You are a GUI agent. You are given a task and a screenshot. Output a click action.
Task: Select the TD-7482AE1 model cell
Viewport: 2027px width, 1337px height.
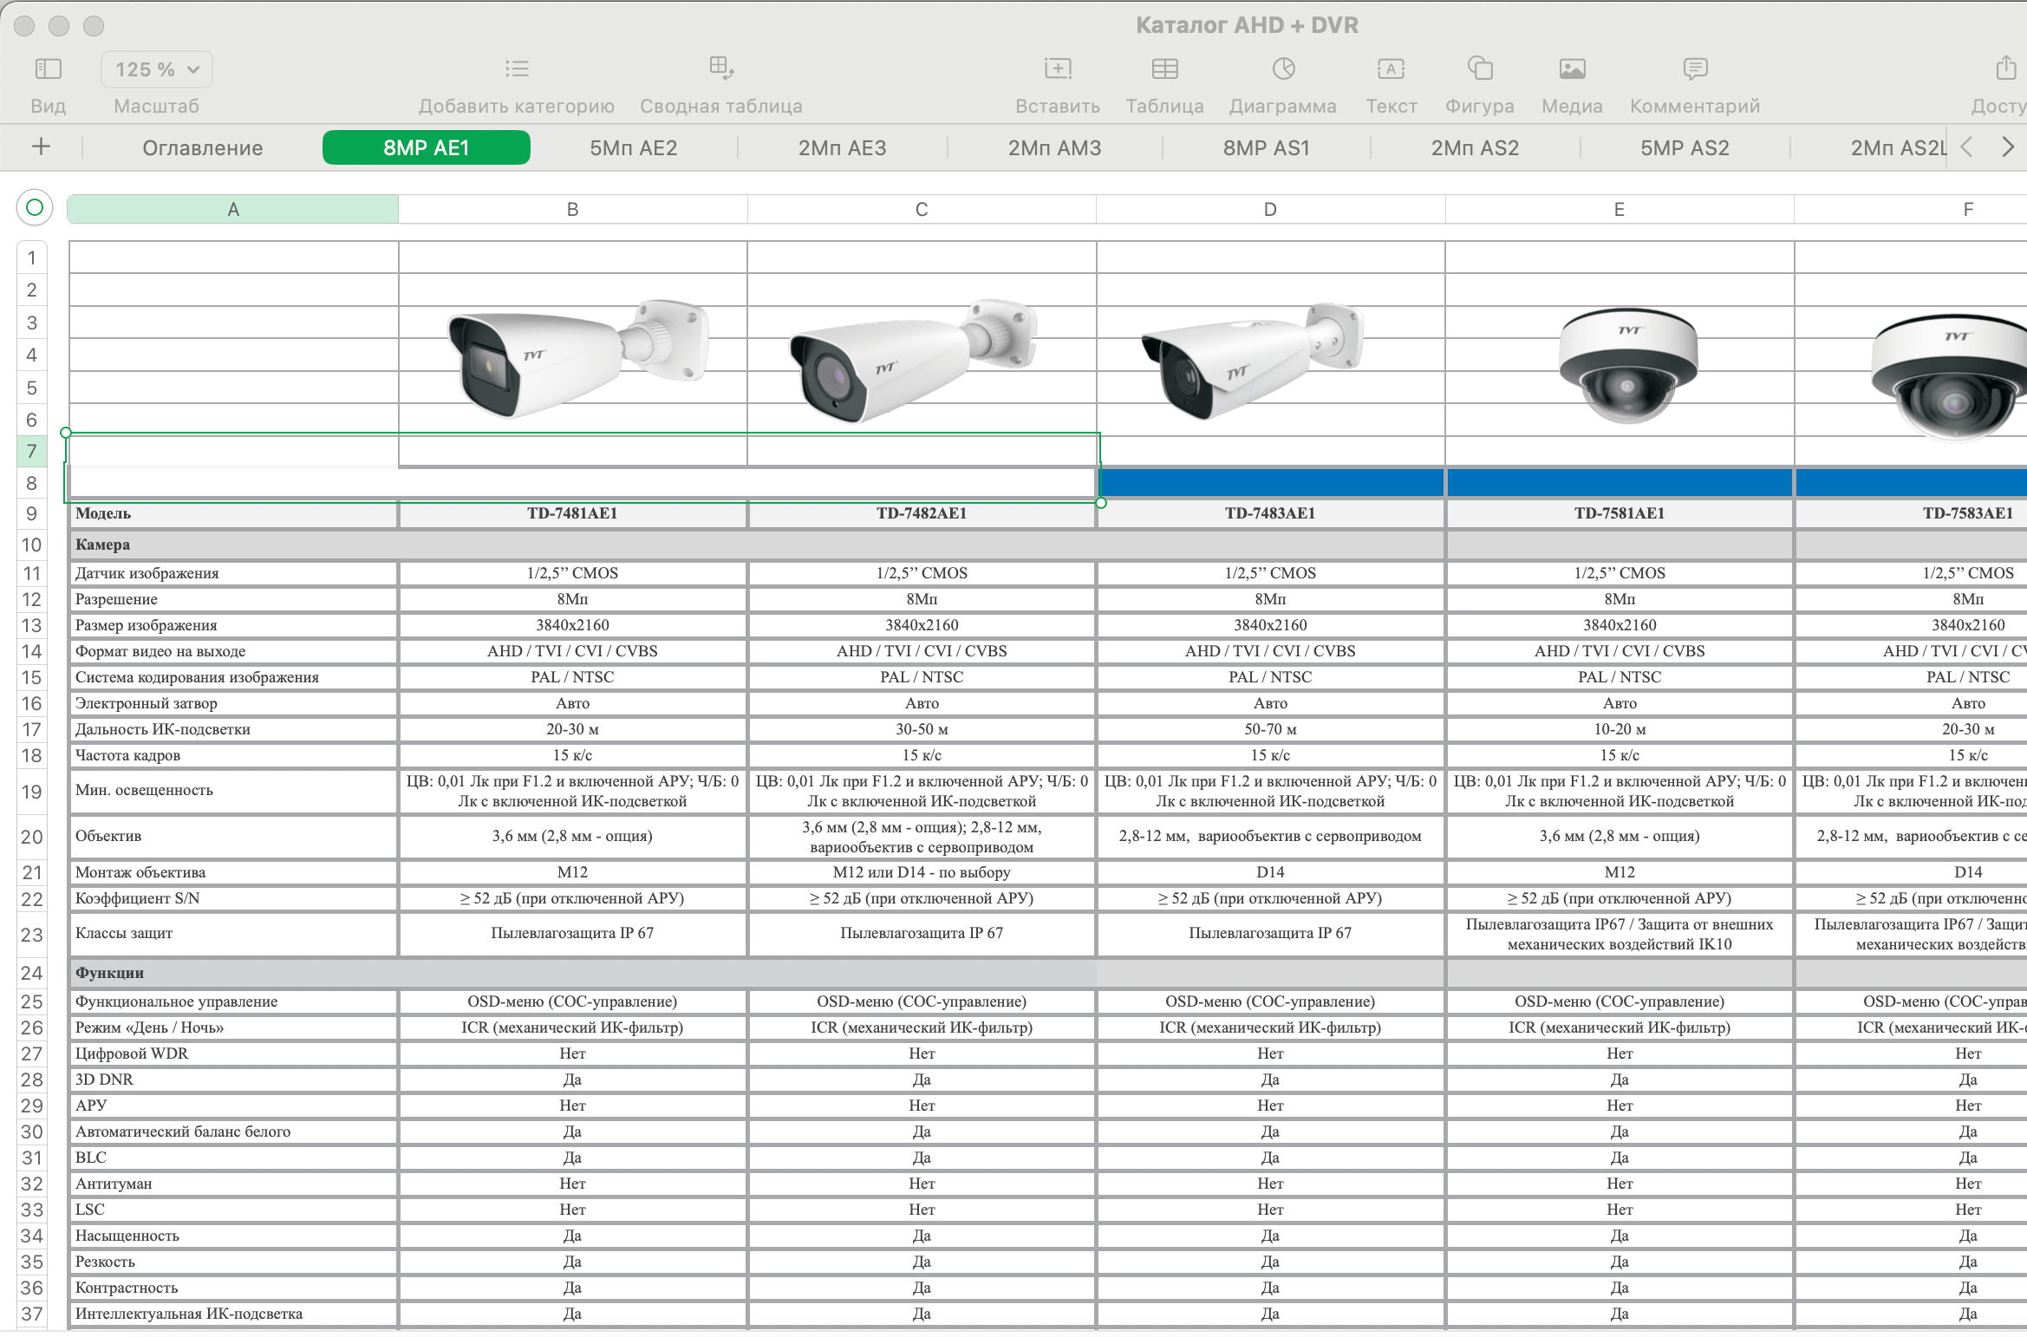tap(922, 513)
